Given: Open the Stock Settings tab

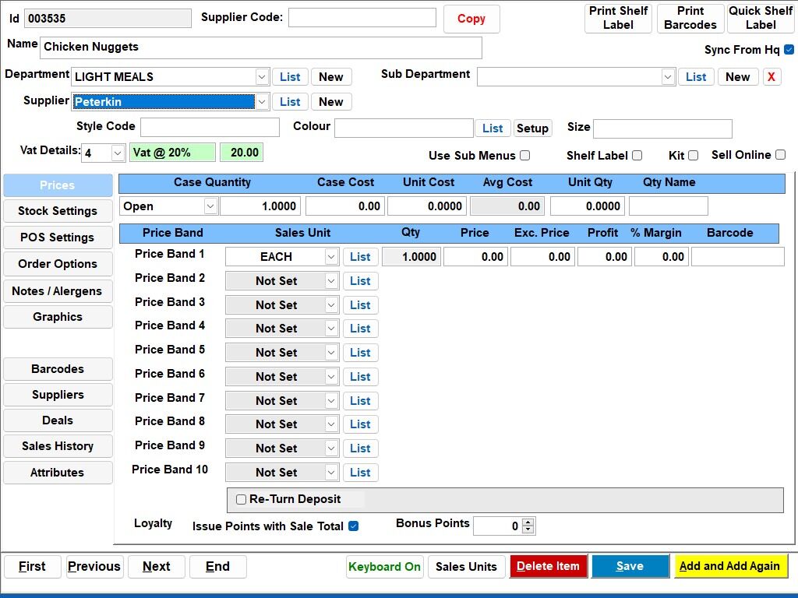Looking at the screenshot, I should point(58,211).
